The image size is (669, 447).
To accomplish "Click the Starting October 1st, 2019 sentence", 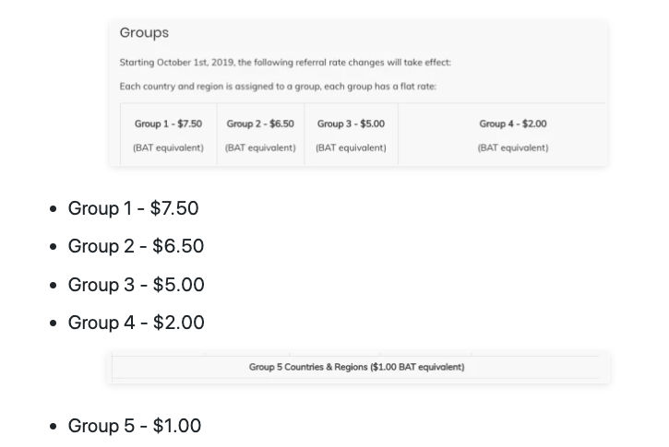I will tap(285, 63).
